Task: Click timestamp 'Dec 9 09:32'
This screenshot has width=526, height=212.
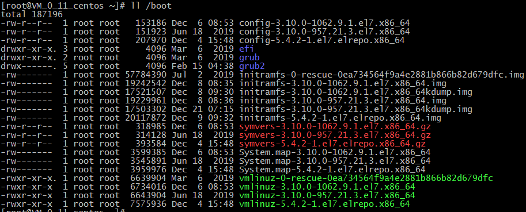Action: tap(203, 118)
